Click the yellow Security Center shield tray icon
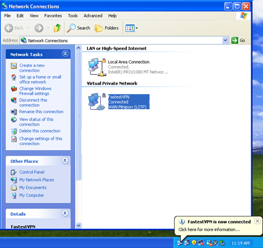263x248 pixels. tap(194, 243)
